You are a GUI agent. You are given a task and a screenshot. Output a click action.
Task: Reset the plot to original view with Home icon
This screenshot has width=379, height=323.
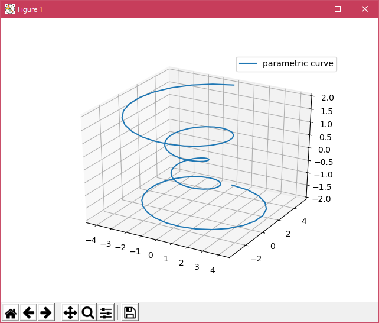[11, 312]
